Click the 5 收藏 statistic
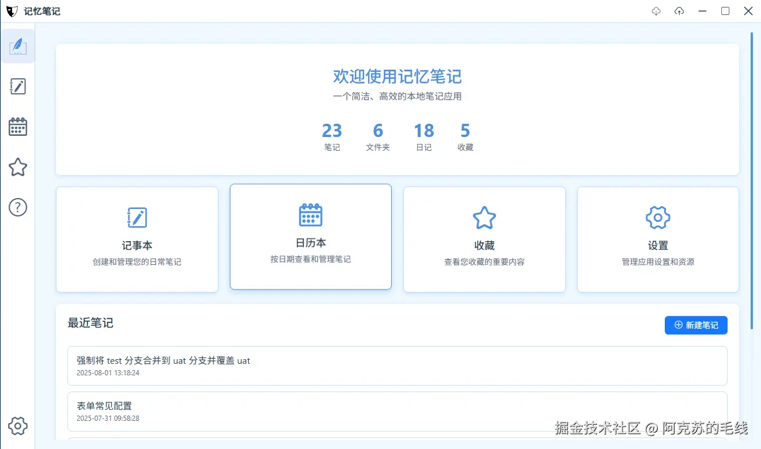 click(465, 136)
